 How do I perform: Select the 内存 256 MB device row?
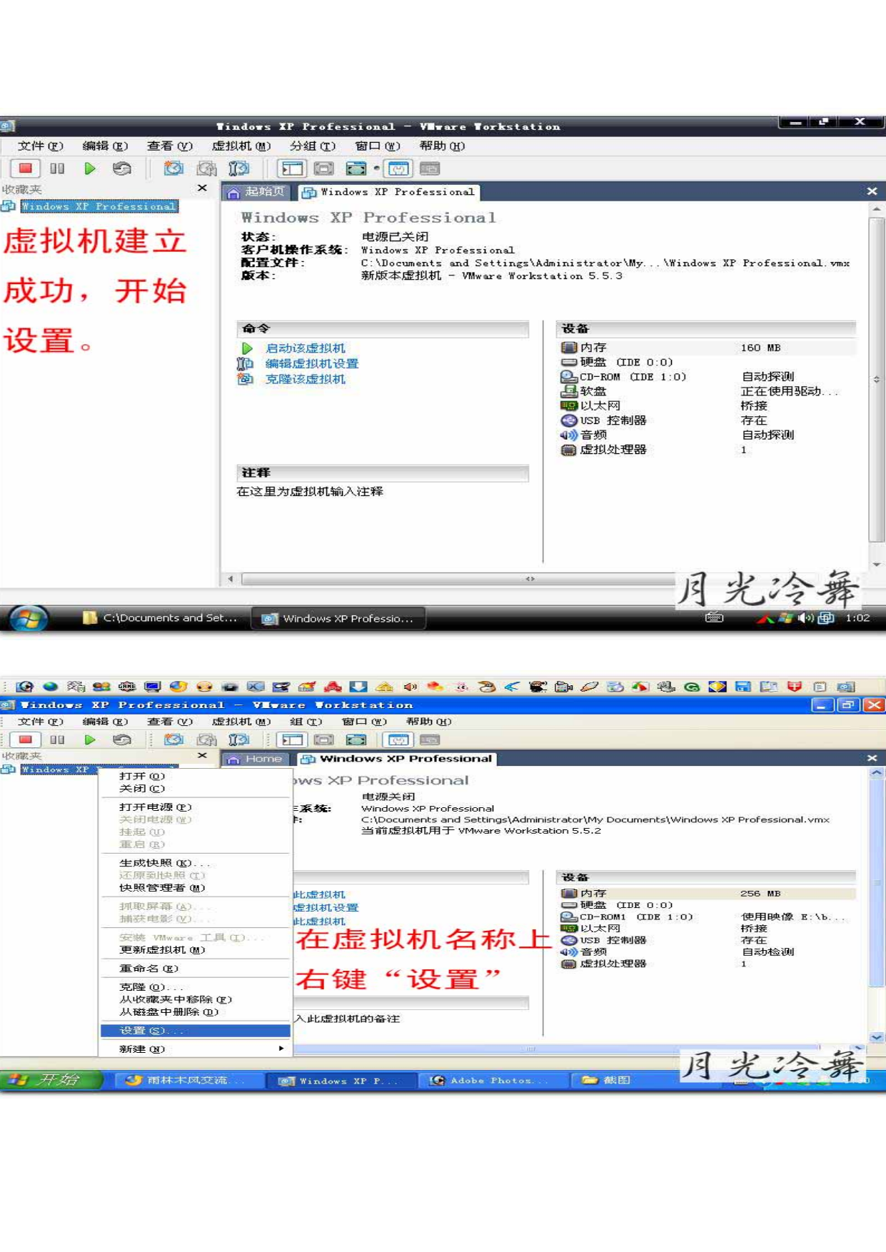[707, 893]
